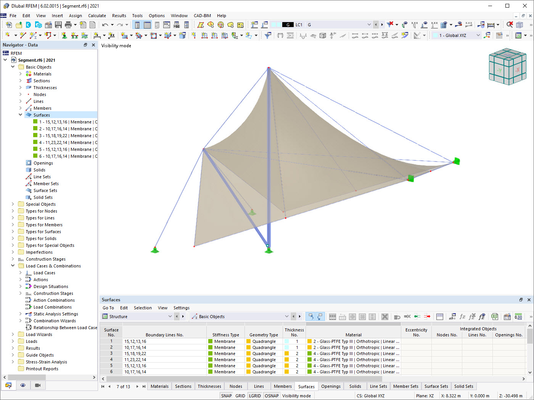This screenshot has width=534, height=400.
Task: Open the camera tab icon in Navigator
Action: pyautogui.click(x=38, y=386)
